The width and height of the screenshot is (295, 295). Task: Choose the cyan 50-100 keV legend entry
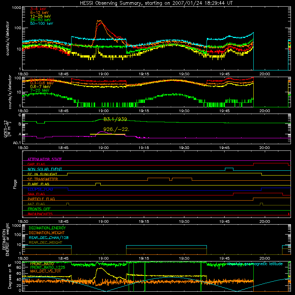(x=42, y=24)
